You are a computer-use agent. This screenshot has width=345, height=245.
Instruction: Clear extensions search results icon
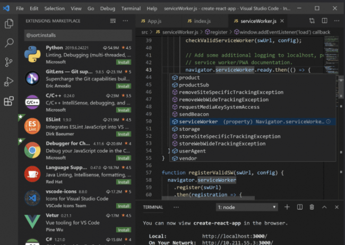(x=113, y=21)
